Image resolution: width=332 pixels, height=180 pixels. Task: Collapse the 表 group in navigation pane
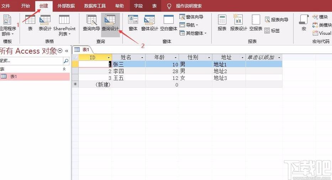pyautogui.click(x=64, y=69)
